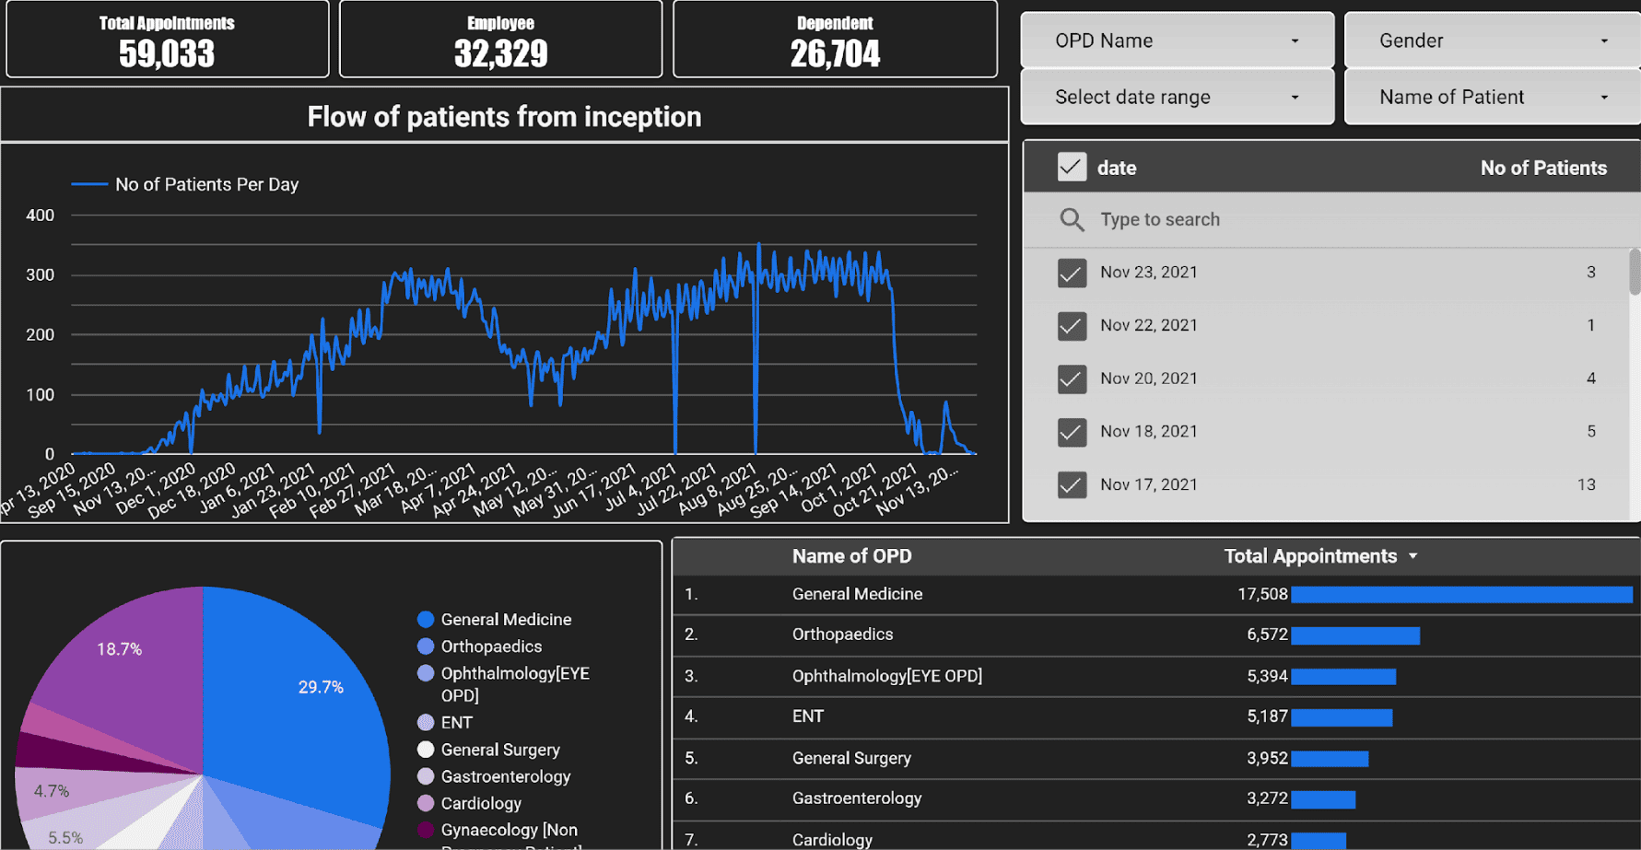Open the Name of Patient dropdown

coord(1493,97)
